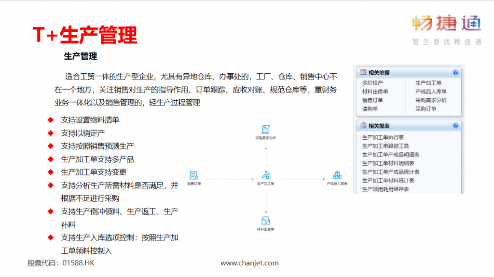
Task: Open 采购需求分析 in 相关单据 panel
Action: coord(431,100)
